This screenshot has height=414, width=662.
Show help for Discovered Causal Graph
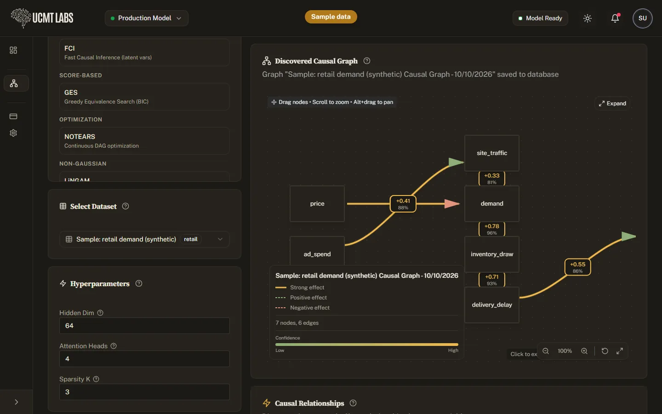[367, 61]
